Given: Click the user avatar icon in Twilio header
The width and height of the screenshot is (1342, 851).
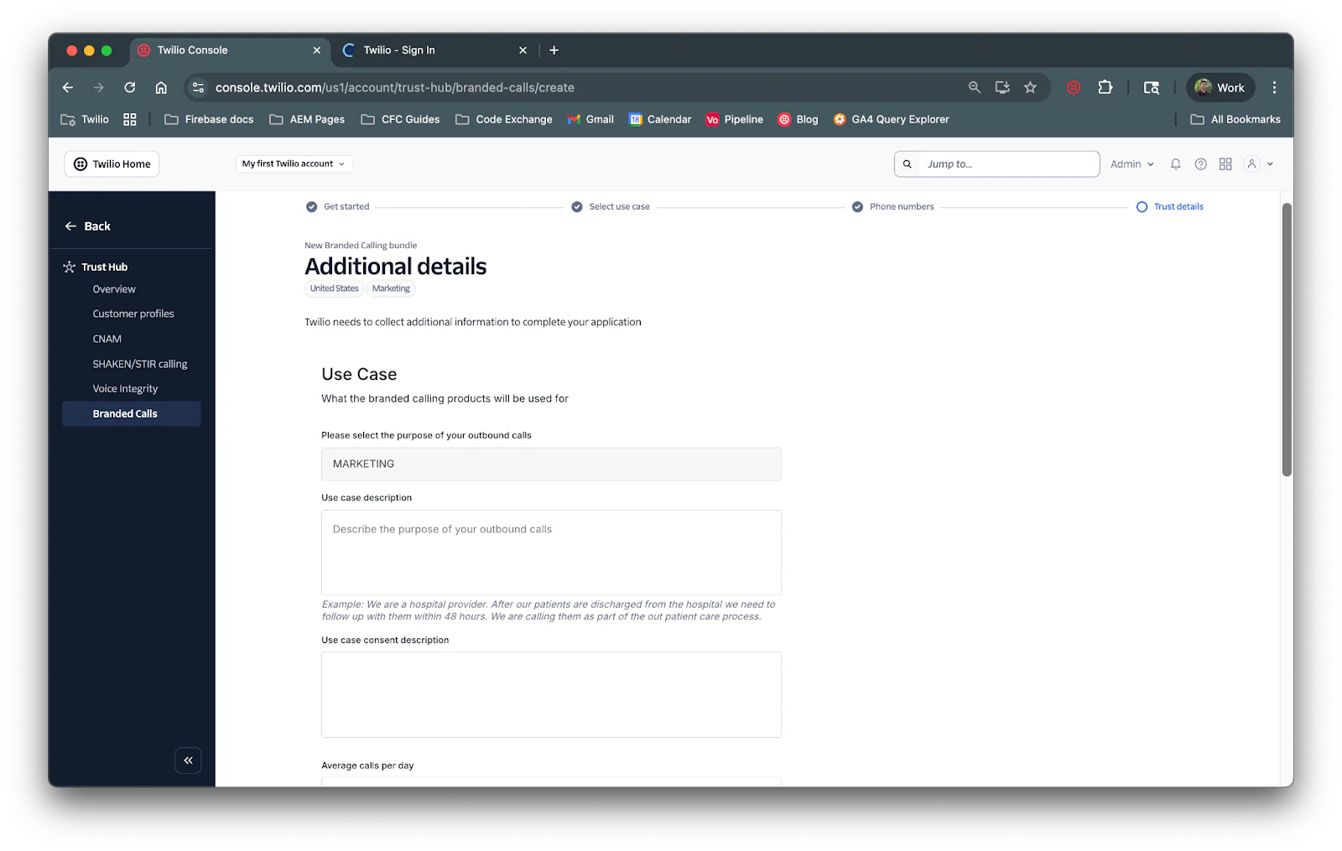Looking at the screenshot, I should click(x=1251, y=163).
